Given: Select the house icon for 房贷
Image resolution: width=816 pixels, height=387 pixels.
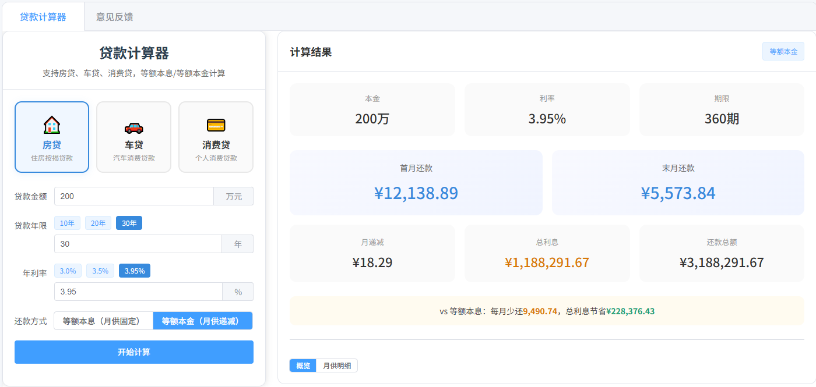Looking at the screenshot, I should click(x=52, y=125).
